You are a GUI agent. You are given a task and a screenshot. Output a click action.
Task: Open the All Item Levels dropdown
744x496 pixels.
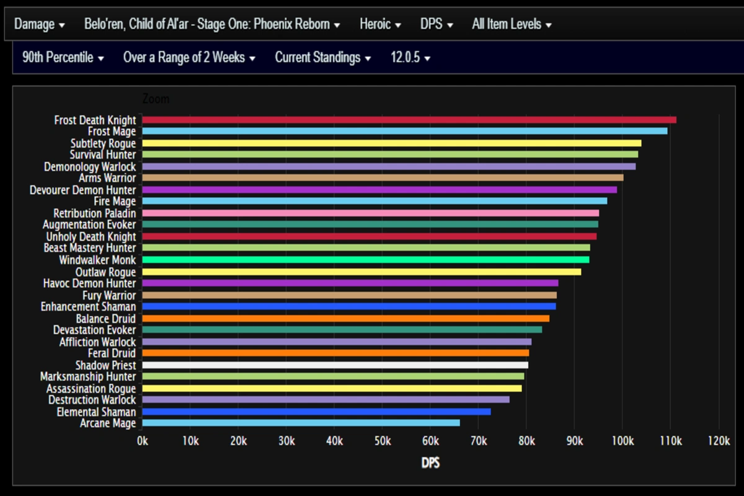[512, 25]
